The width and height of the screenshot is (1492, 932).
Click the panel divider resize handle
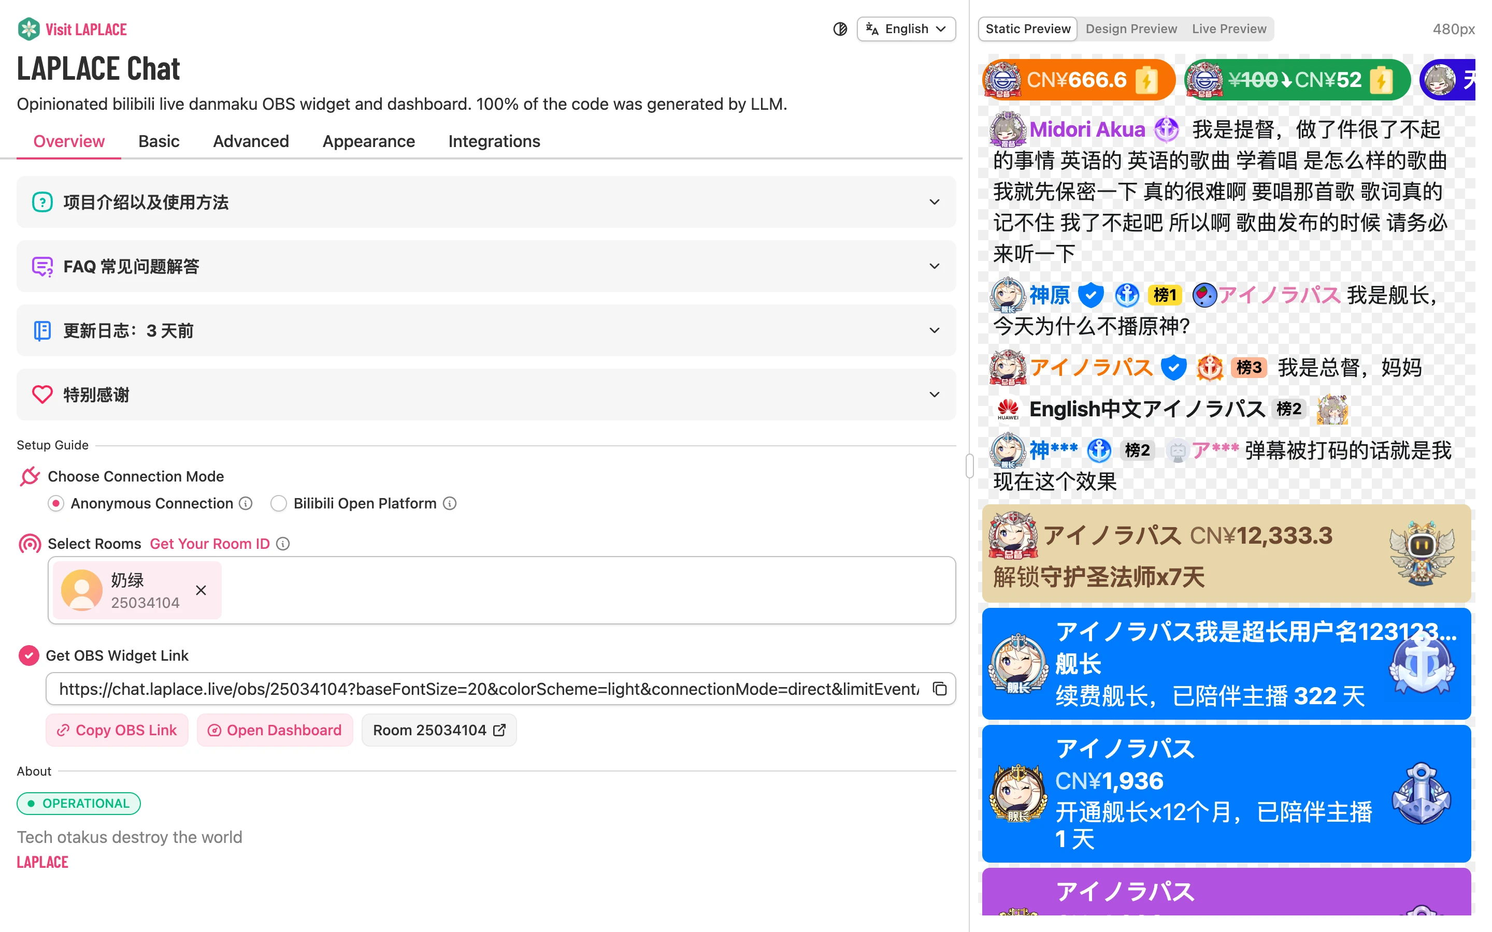click(x=969, y=466)
